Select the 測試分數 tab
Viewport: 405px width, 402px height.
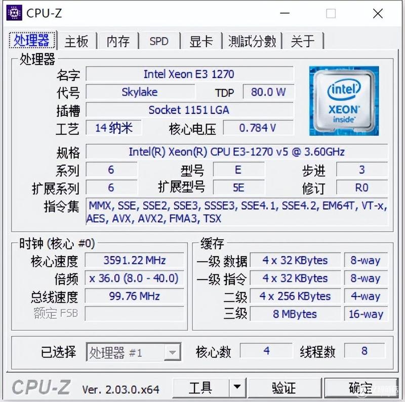pos(252,41)
